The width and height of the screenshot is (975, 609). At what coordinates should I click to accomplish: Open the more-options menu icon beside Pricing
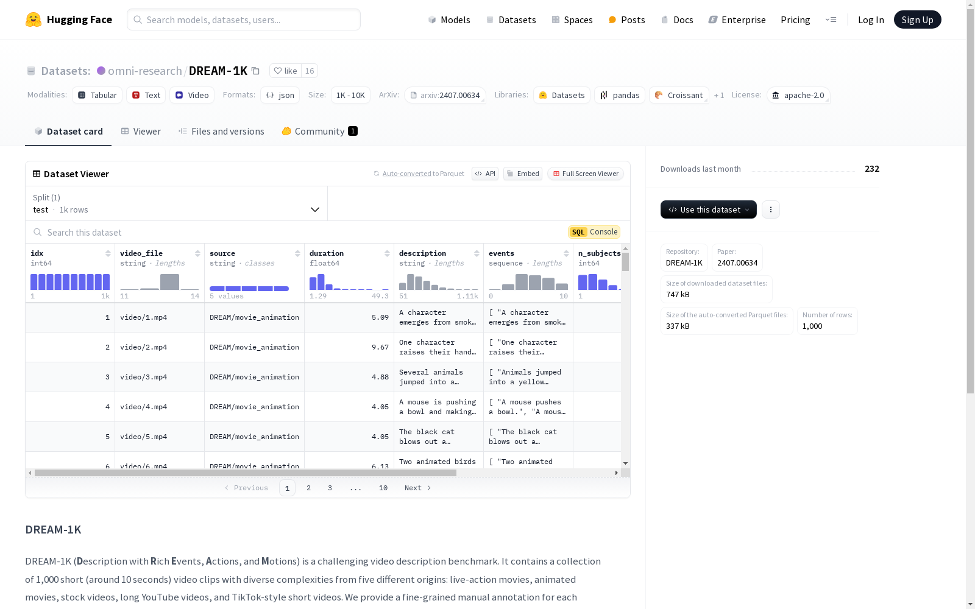click(x=831, y=19)
